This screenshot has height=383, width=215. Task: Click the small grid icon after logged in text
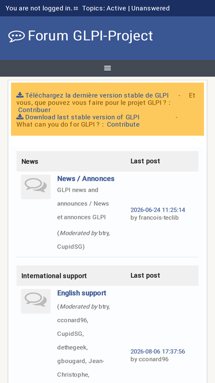coord(76,9)
